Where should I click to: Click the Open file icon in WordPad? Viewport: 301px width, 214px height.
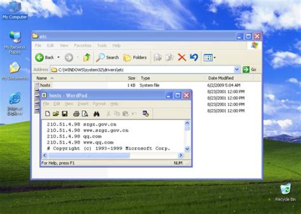(56, 113)
